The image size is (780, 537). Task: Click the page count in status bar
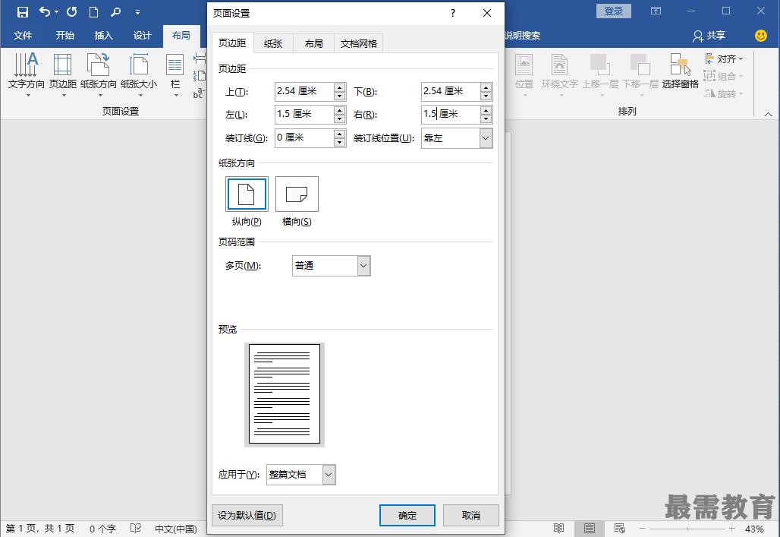[x=39, y=529]
